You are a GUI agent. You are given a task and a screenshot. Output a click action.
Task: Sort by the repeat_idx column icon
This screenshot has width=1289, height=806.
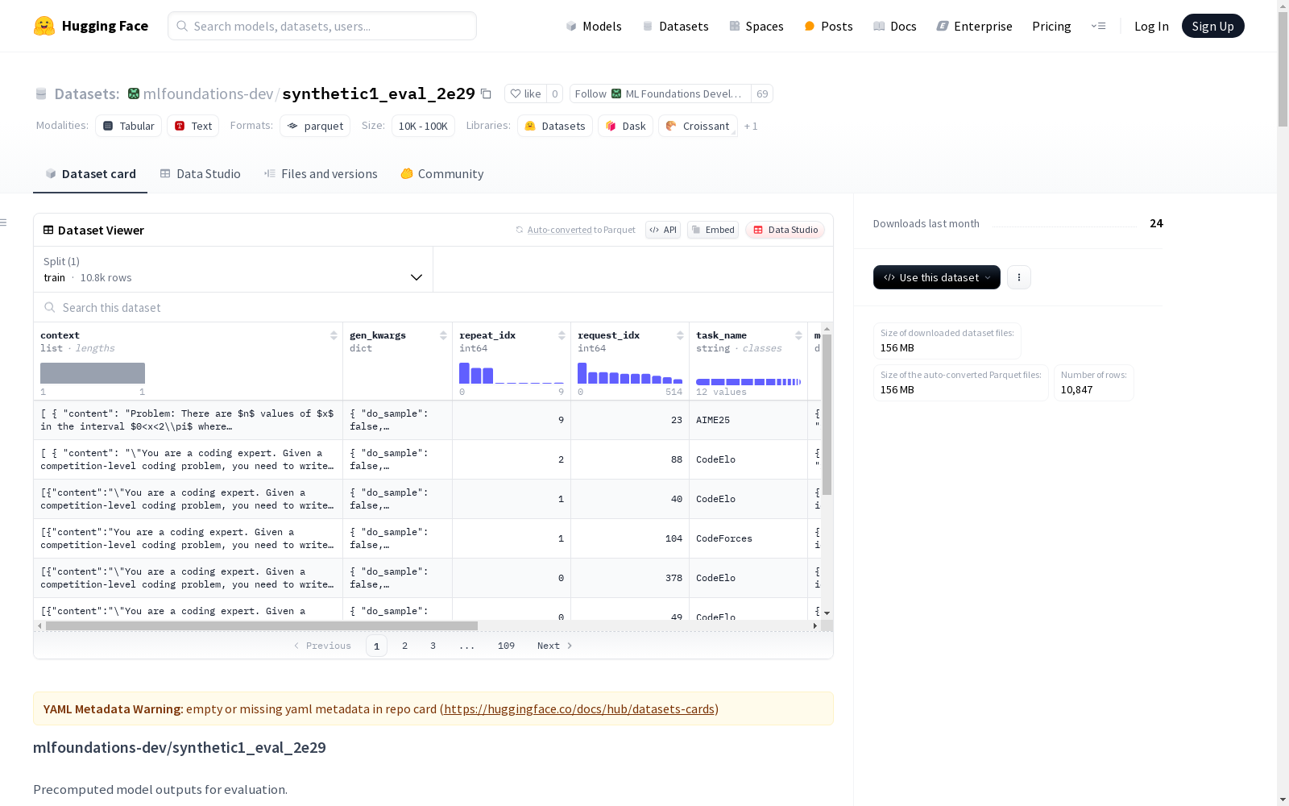(562, 335)
